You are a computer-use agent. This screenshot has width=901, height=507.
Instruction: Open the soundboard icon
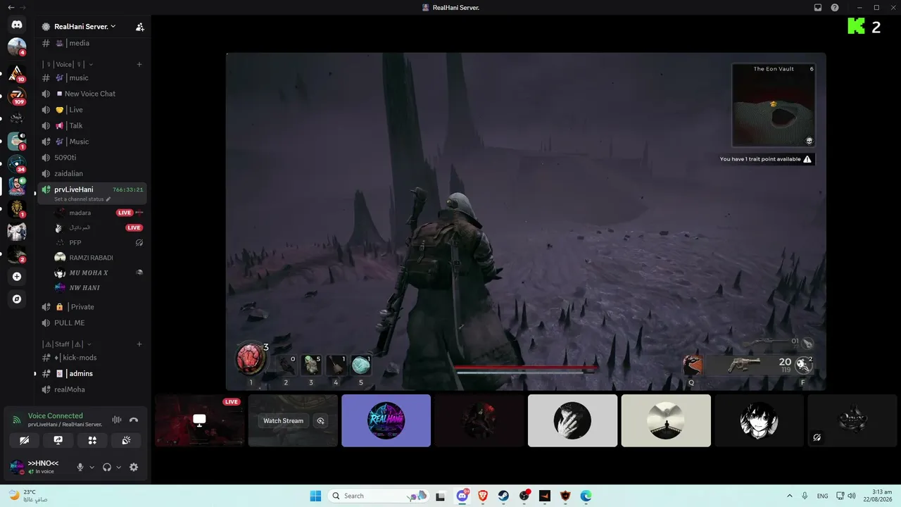(126, 440)
